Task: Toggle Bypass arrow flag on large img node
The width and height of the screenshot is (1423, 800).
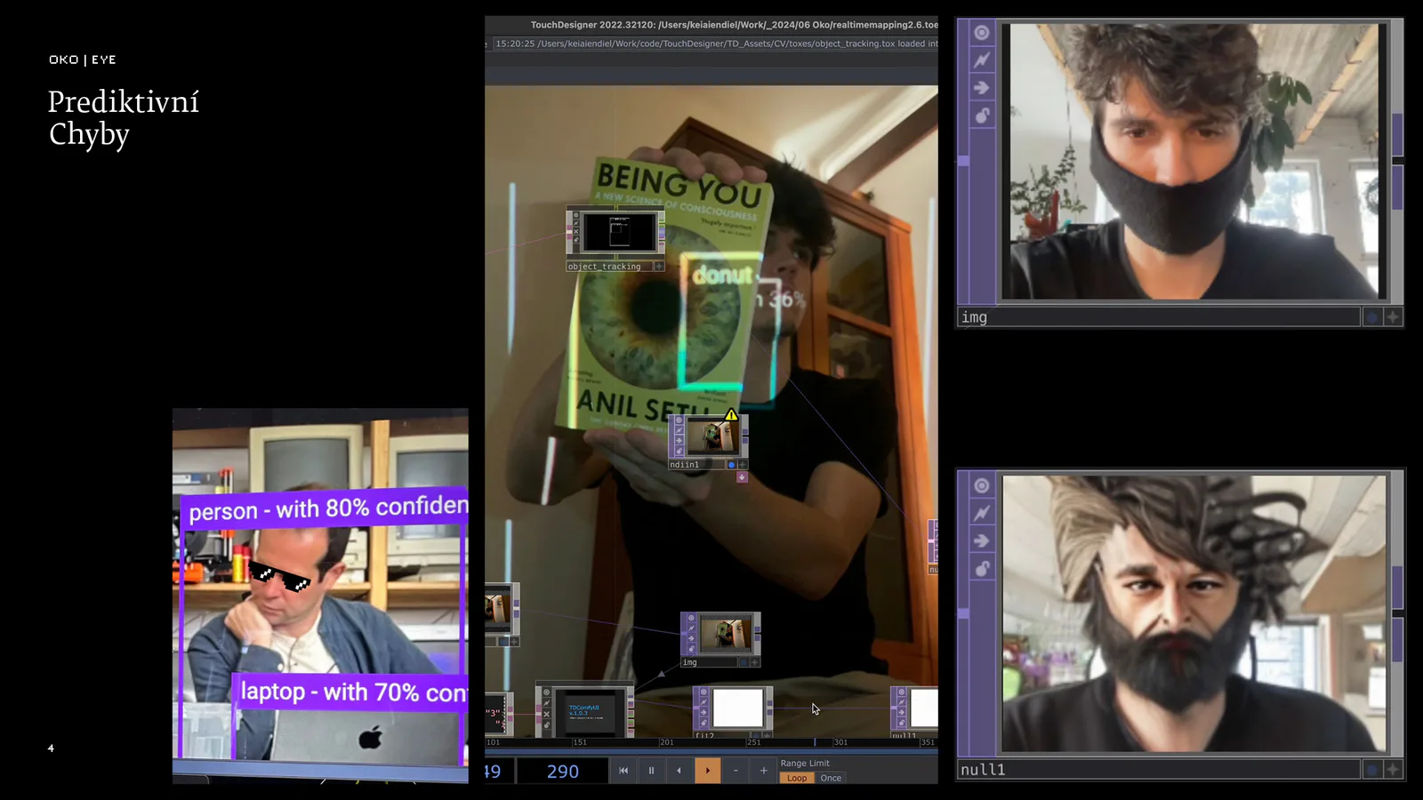Action: (982, 88)
